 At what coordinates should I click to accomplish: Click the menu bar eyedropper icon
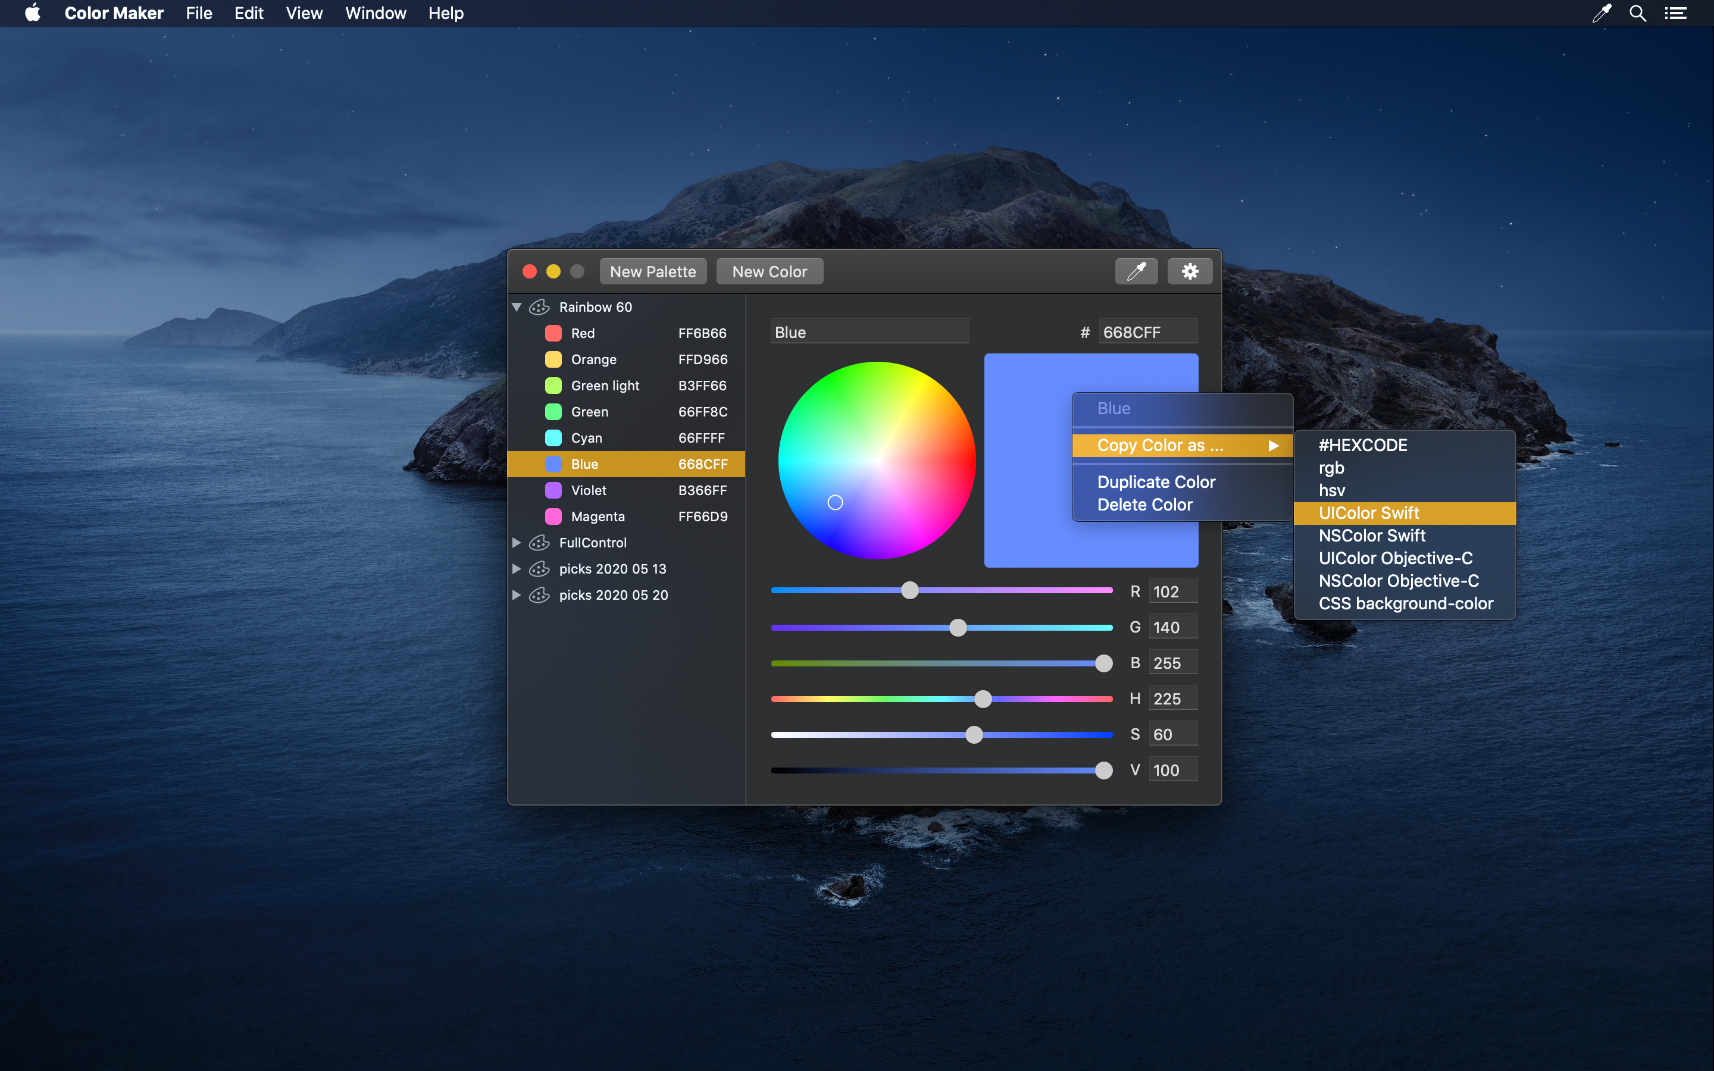[x=1601, y=12]
